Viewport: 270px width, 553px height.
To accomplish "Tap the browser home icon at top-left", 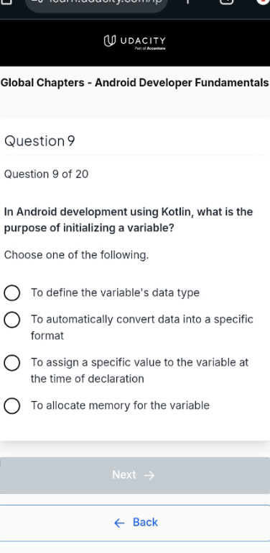I will [7, 1].
